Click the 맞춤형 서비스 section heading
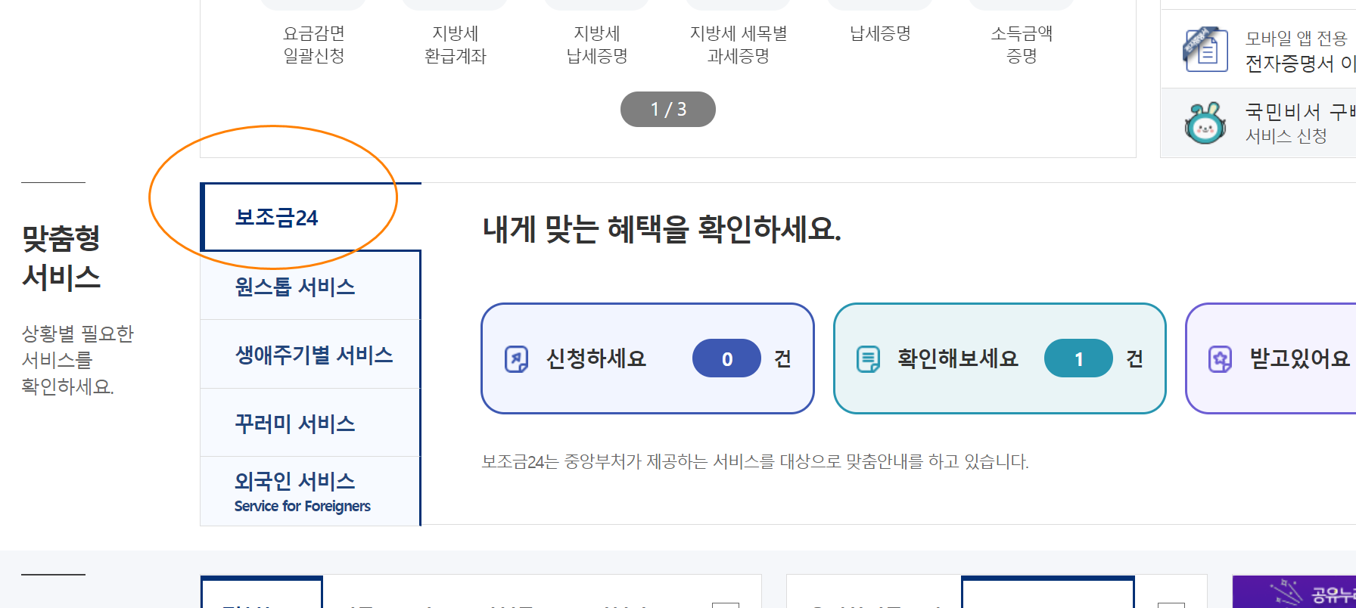 click(x=61, y=257)
